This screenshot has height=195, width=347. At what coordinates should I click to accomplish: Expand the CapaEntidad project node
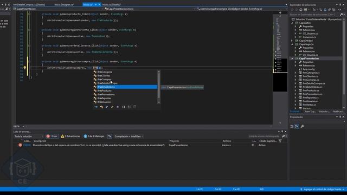coord(292,41)
